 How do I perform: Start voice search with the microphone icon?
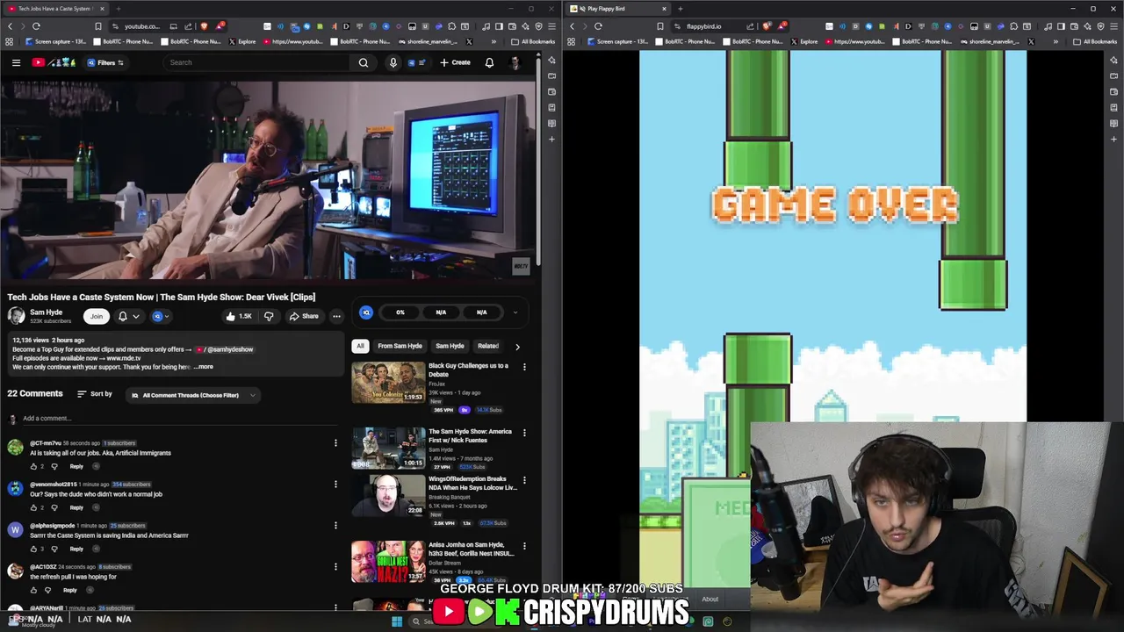(x=393, y=62)
